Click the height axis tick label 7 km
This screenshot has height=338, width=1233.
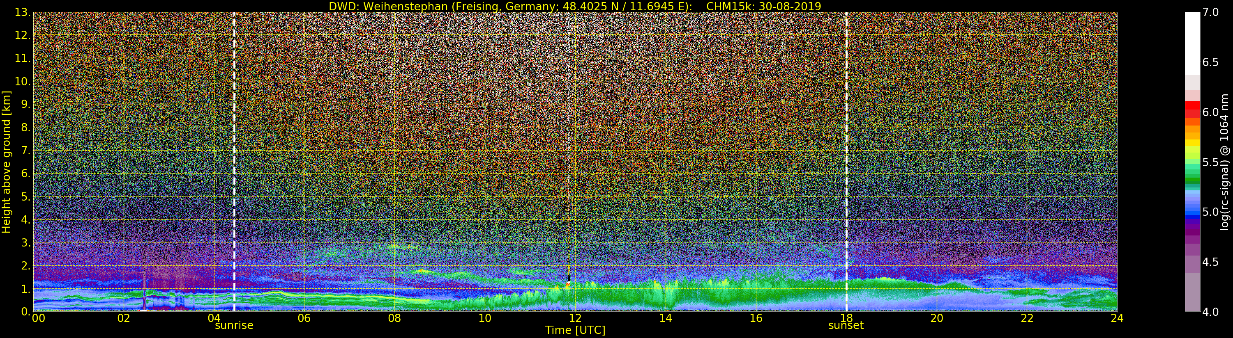click(25, 151)
